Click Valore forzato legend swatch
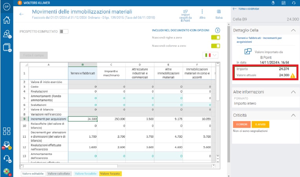 110,173
